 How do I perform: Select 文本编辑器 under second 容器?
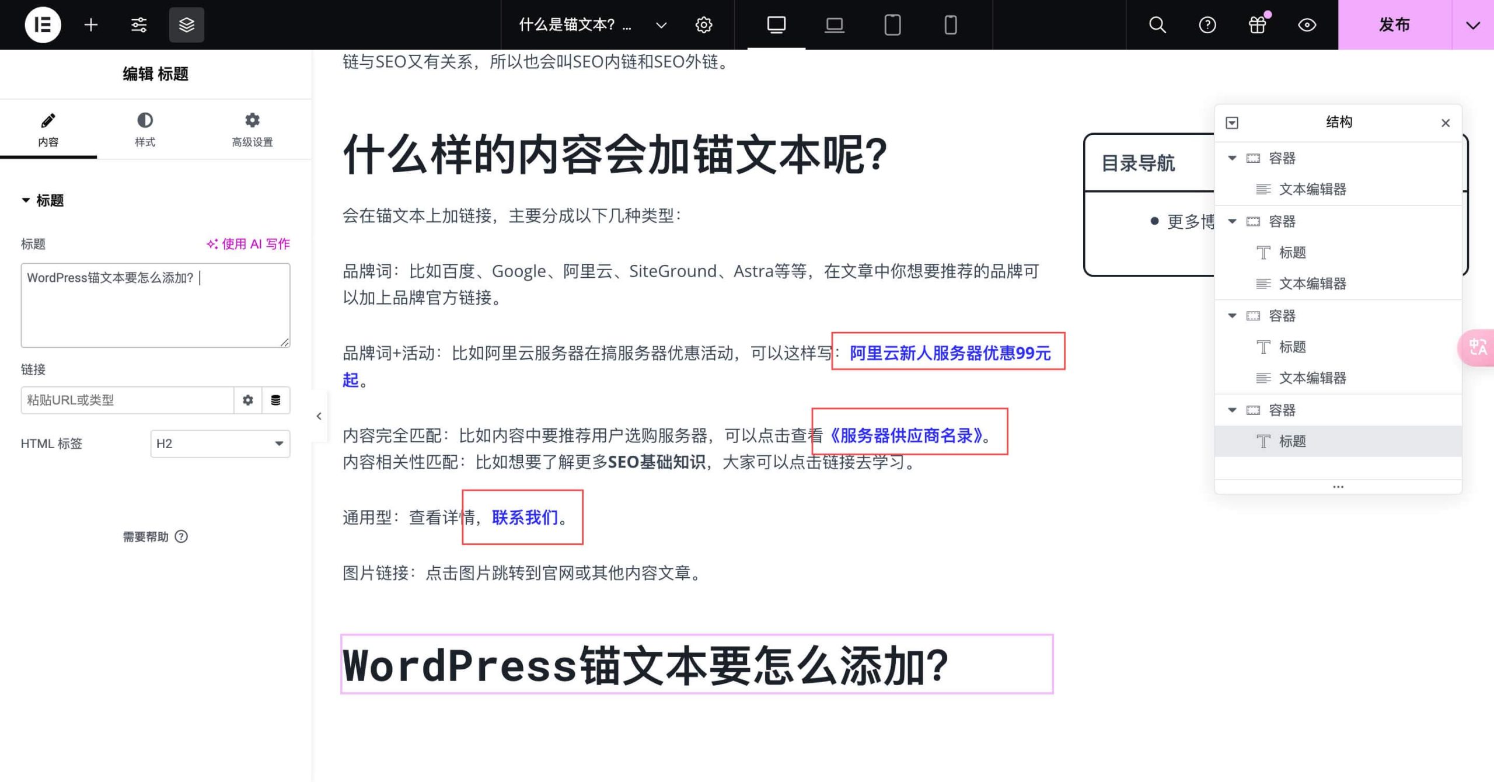(1338, 284)
